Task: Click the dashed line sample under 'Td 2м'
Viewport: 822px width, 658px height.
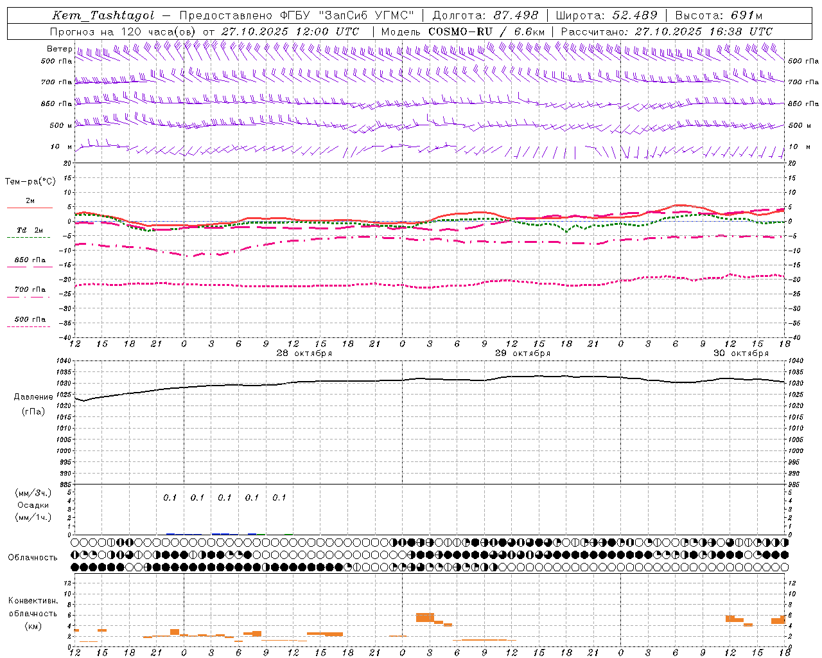Action: tap(28, 238)
